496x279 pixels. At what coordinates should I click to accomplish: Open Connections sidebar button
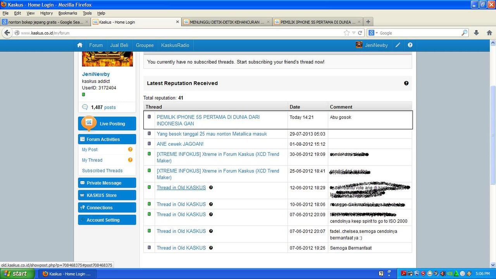click(x=107, y=208)
